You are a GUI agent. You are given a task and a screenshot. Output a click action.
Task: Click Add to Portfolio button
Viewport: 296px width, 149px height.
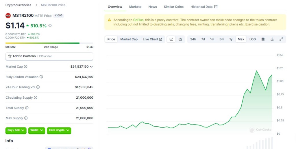[49, 56]
